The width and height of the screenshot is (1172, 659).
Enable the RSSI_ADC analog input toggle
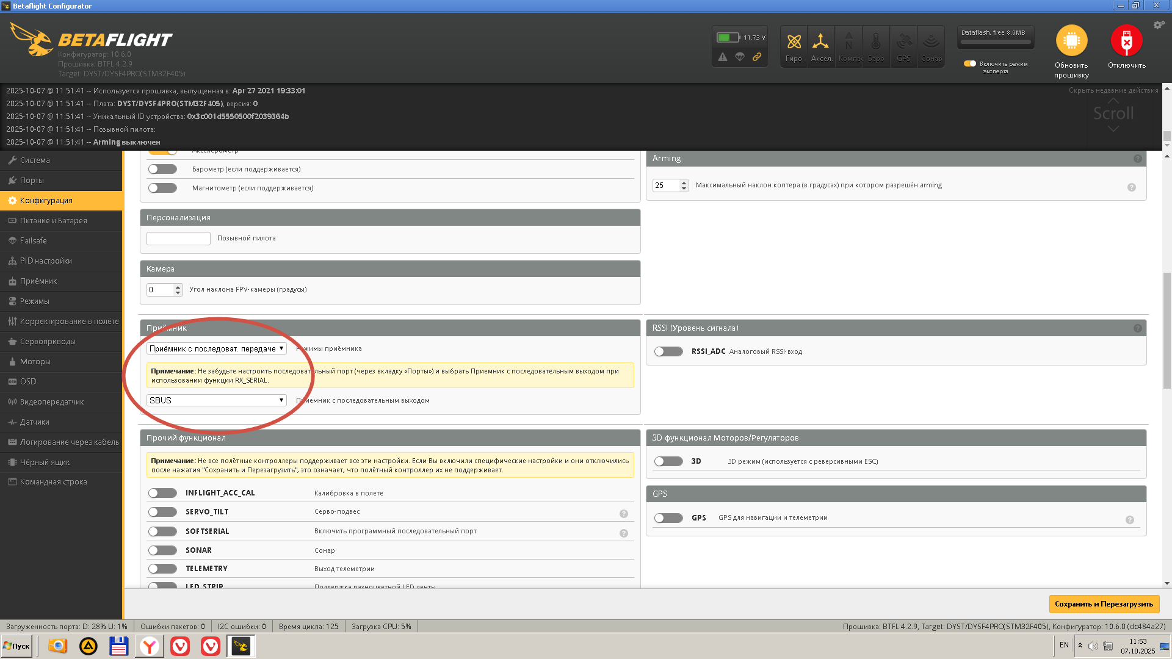point(668,351)
